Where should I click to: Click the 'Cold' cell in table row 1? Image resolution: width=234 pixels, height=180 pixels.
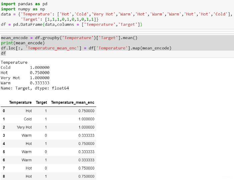point(28,119)
